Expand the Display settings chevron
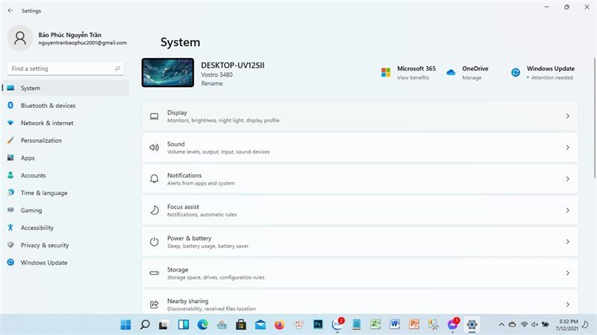This screenshot has width=597, height=335. coord(567,116)
